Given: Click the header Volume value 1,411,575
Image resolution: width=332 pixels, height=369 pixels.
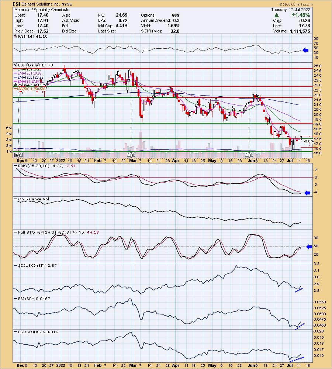Looking at the screenshot, I should click(300, 31).
